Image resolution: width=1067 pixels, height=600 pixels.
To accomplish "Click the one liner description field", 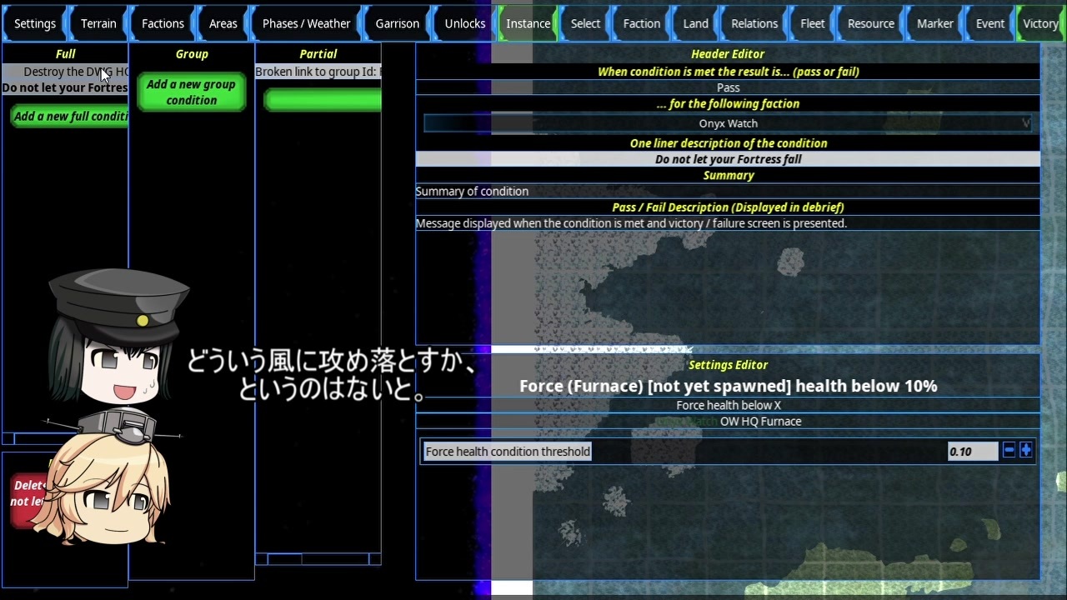I will pos(728,159).
